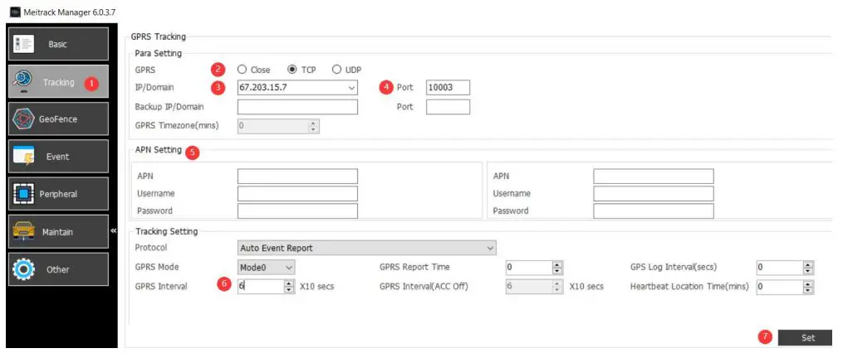Image resolution: width=843 pixels, height=358 pixels.
Task: Click the second APN Username field
Action: [654, 193]
